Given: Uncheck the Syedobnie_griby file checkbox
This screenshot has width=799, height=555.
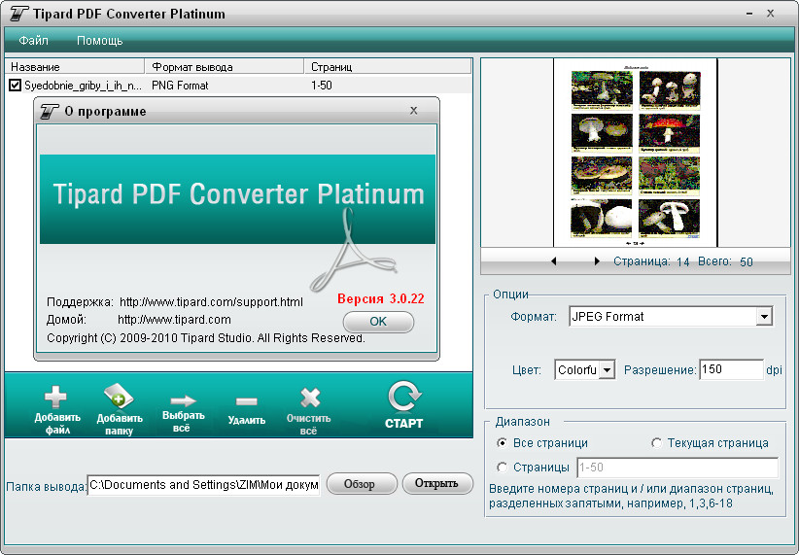Looking at the screenshot, I should point(16,86).
